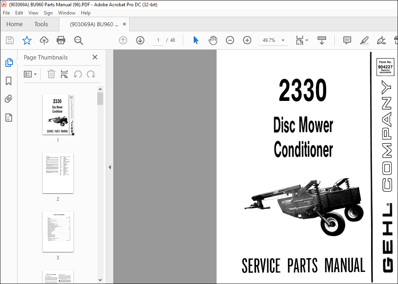Viewport: 398px width, 284px height.
Task: Select the page 2 thumbnail
Action: click(58, 173)
